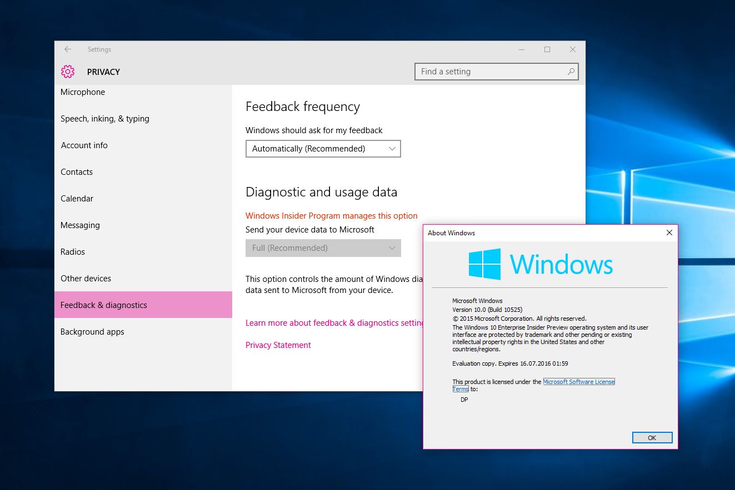Click the 'Evaluation copy. Expires' line

(x=510, y=364)
